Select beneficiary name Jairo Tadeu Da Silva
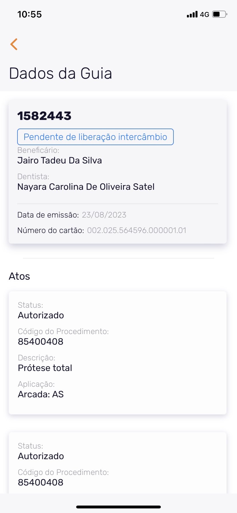Screen dimensions: 237x513 [60, 160]
